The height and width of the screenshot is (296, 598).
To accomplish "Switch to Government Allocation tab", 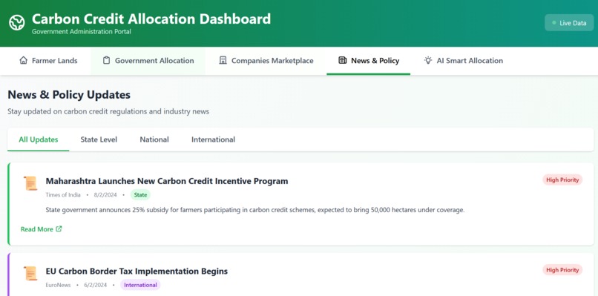I will pyautogui.click(x=148, y=61).
